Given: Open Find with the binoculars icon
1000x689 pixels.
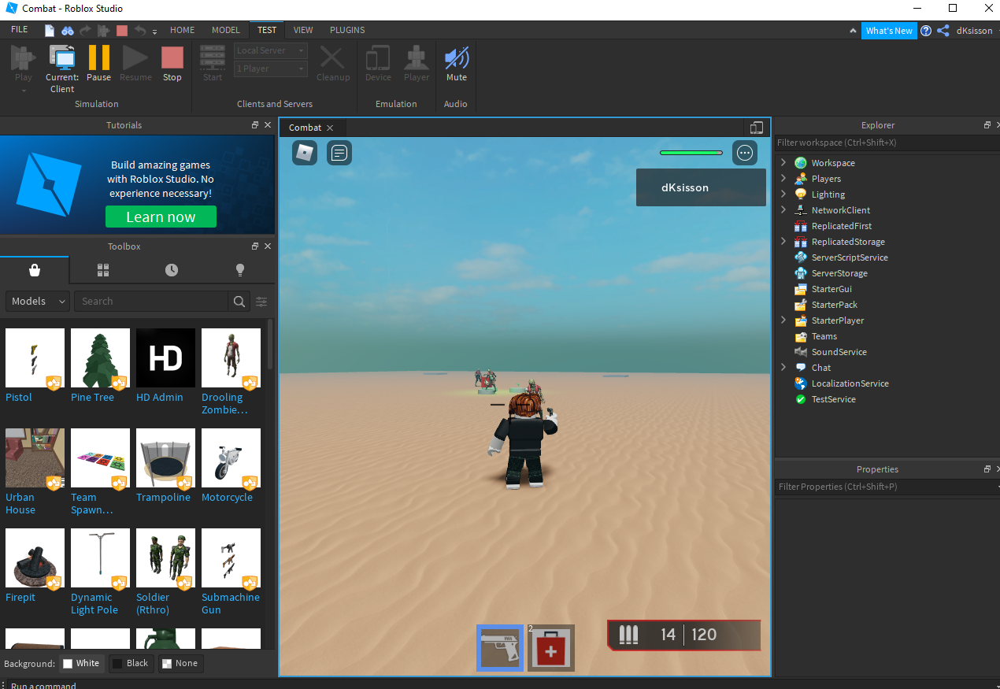Looking at the screenshot, I should tap(68, 31).
